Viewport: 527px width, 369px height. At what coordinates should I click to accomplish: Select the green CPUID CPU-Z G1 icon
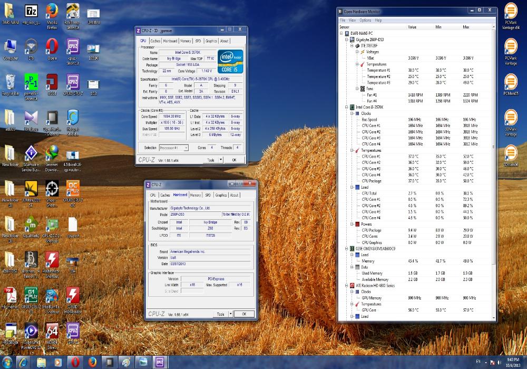click(31, 300)
